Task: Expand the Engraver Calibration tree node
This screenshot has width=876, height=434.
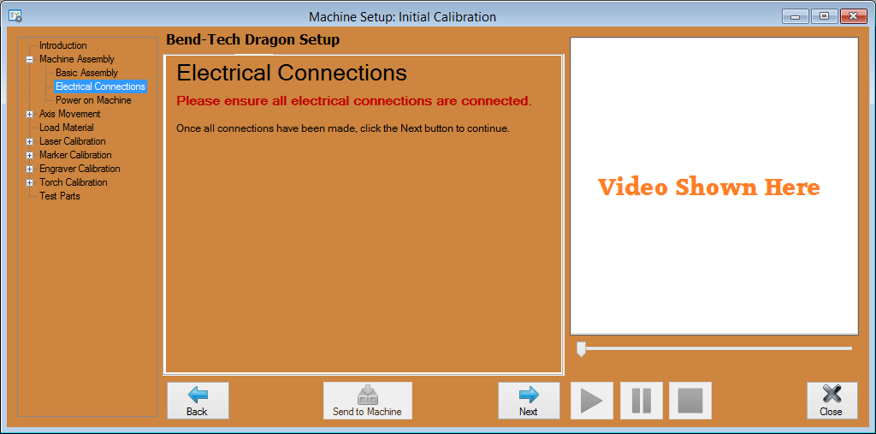Action: tap(29, 169)
